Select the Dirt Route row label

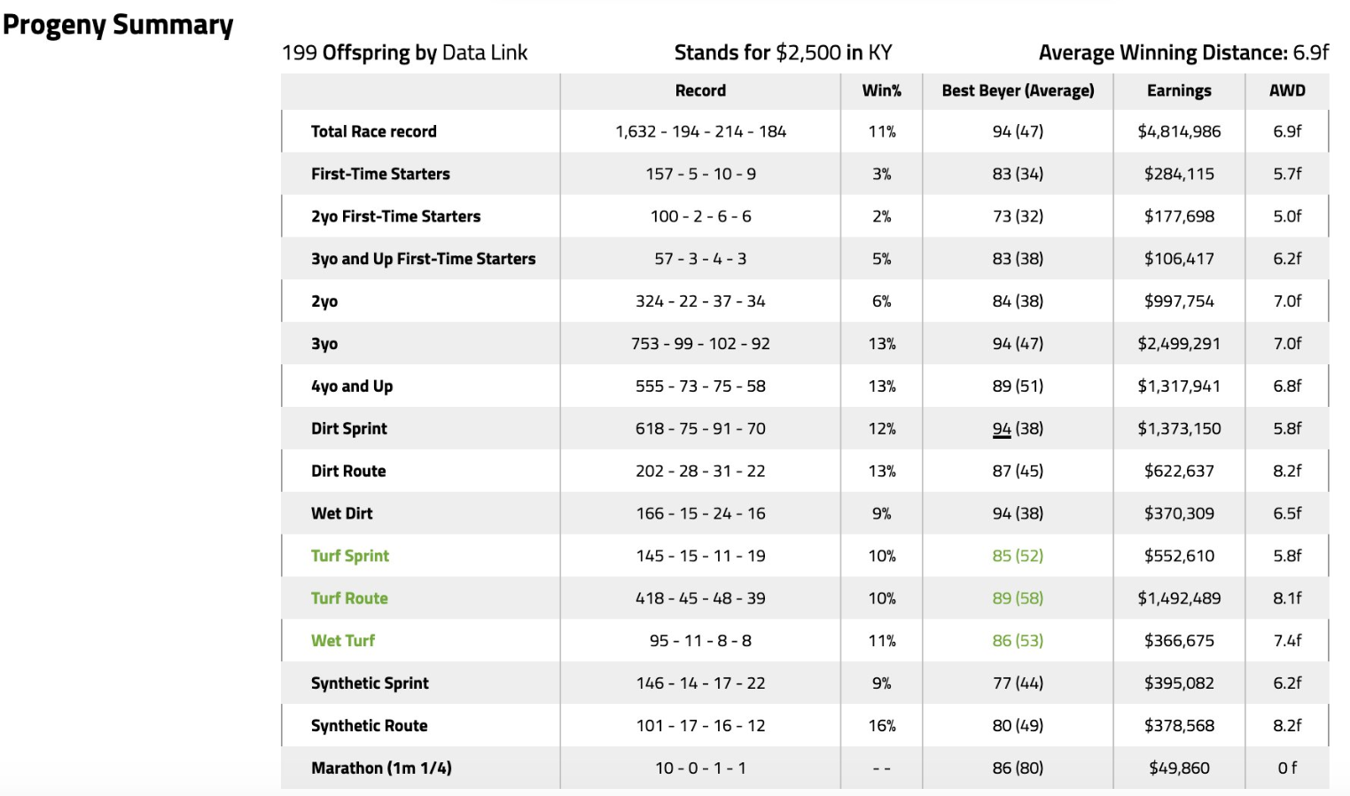(x=348, y=471)
